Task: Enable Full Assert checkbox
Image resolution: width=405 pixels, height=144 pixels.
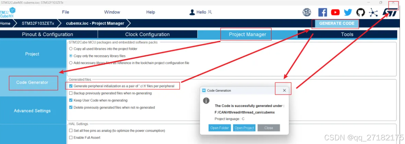Action: pyautogui.click(x=71, y=138)
